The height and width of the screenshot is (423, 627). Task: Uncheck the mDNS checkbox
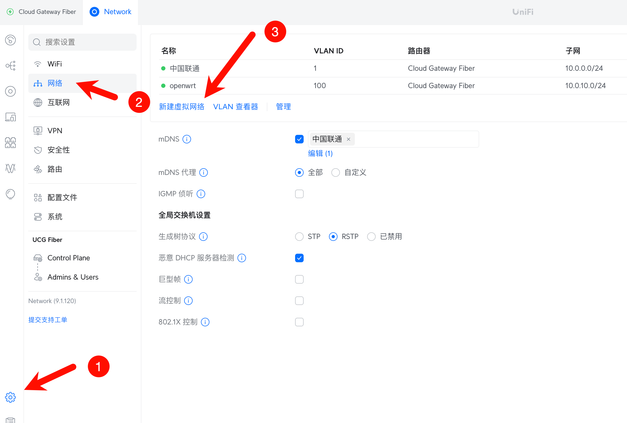299,139
